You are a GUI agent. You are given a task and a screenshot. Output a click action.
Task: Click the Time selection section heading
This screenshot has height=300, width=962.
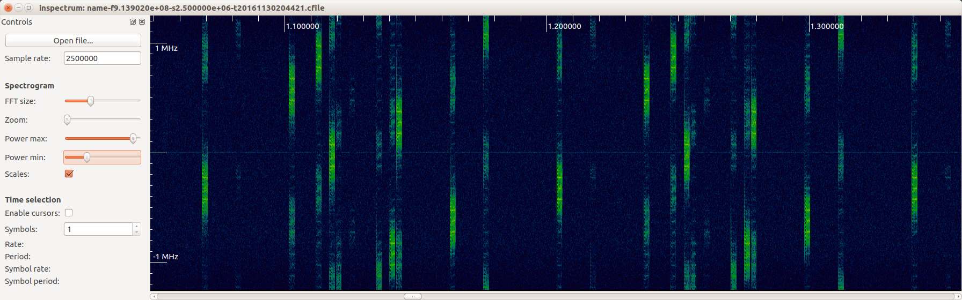[33, 200]
